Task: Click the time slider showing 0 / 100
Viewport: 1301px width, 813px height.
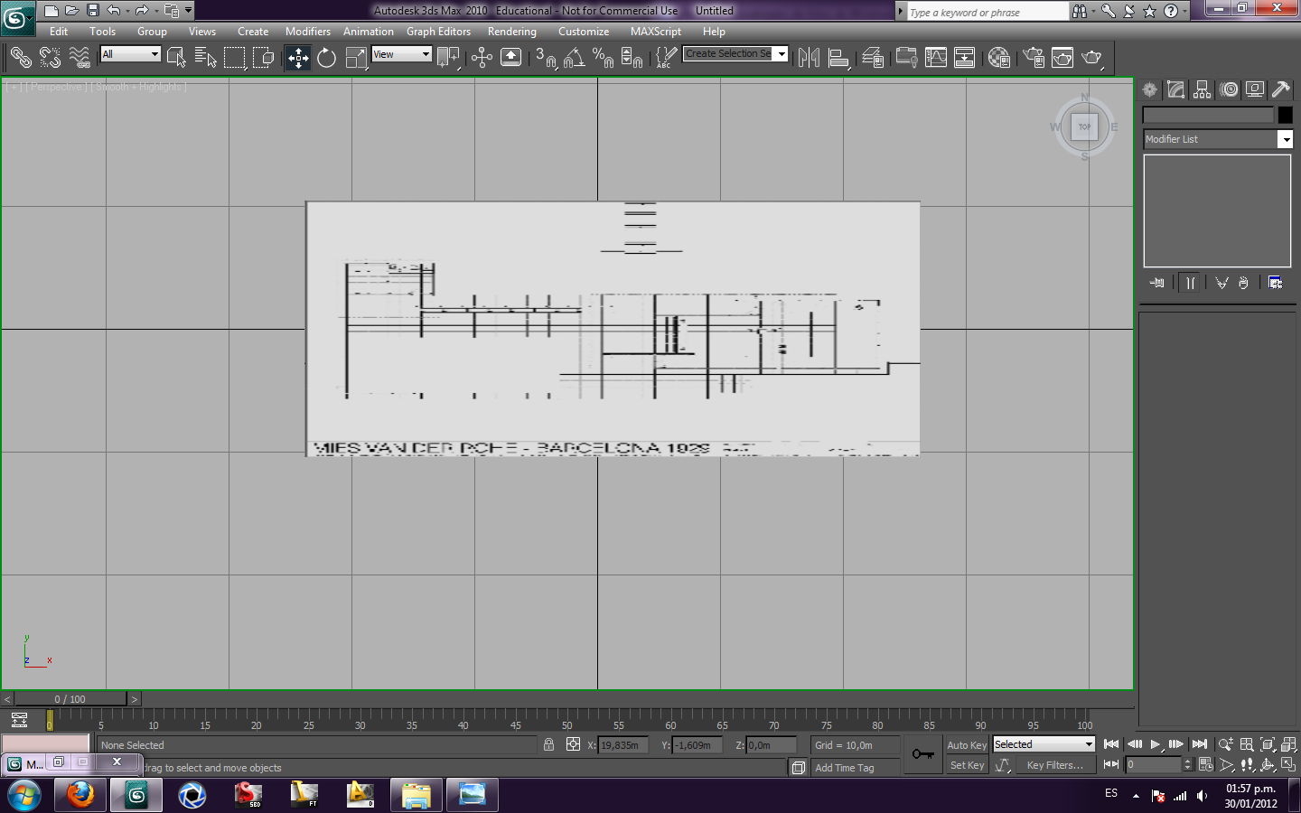Action: (70, 699)
